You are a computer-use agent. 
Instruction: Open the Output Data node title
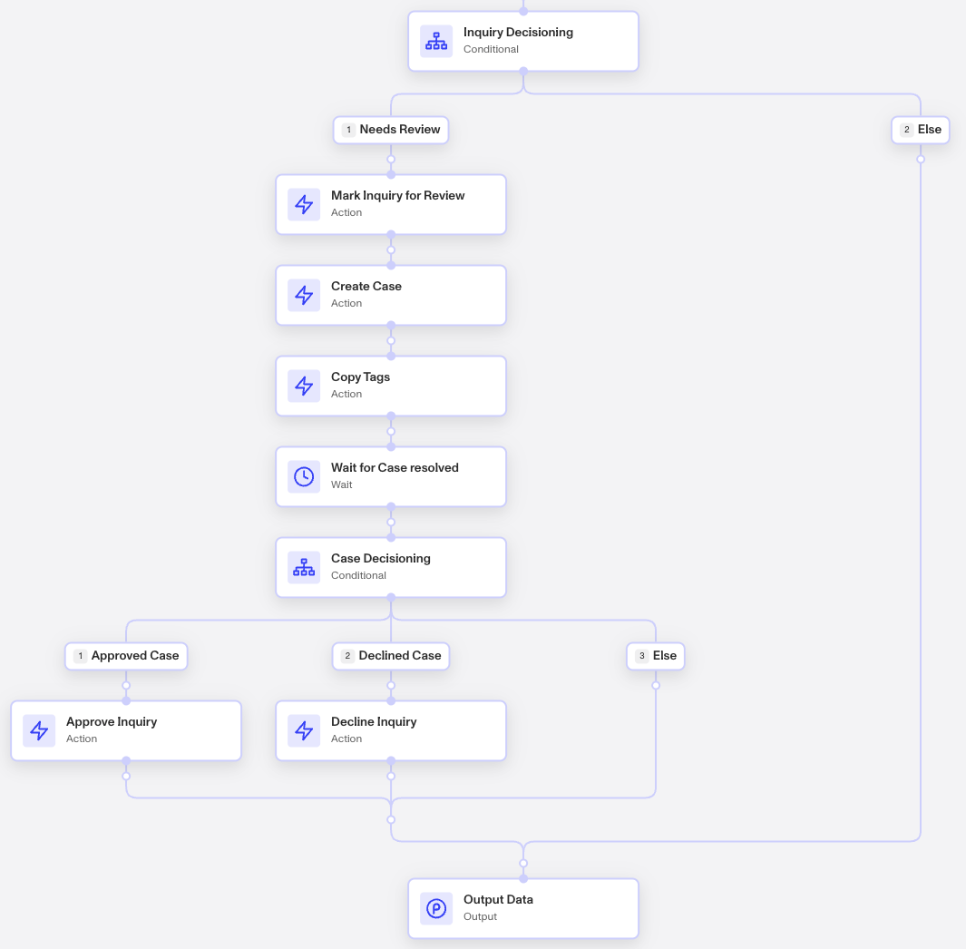[498, 900]
